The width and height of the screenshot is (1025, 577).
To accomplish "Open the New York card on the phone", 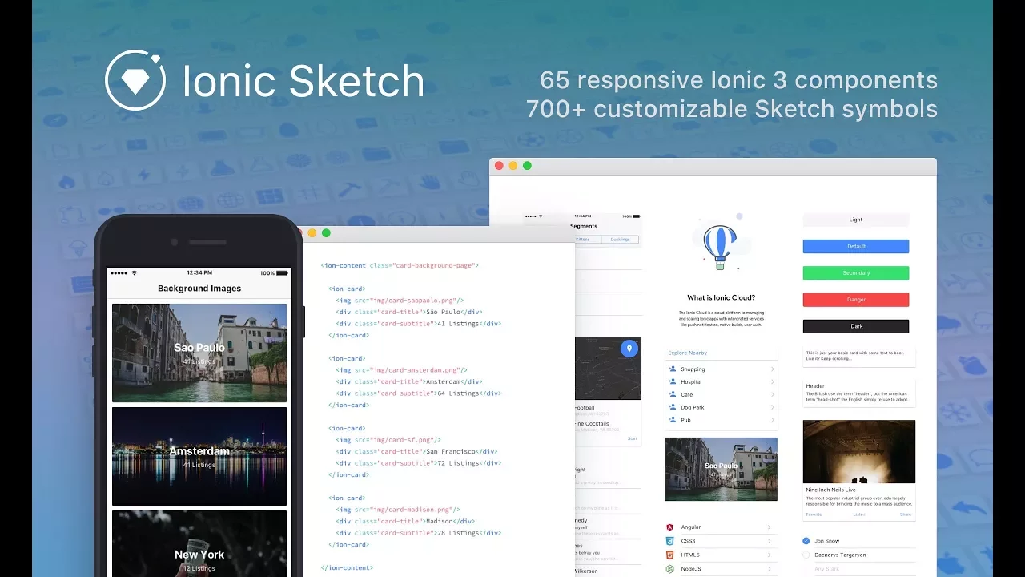I will pos(199,543).
